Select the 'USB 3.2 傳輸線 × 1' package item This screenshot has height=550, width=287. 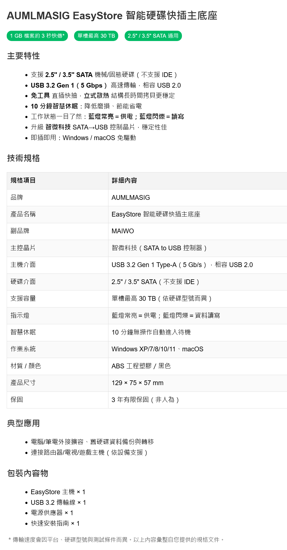[x=58, y=503]
